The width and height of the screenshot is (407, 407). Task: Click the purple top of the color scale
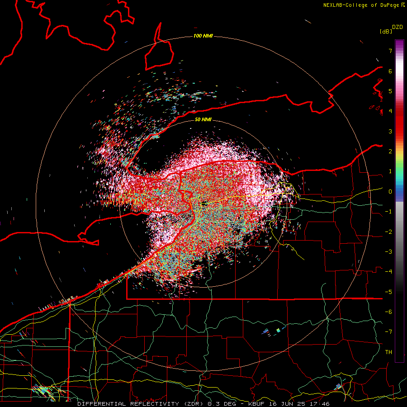pos(399,44)
